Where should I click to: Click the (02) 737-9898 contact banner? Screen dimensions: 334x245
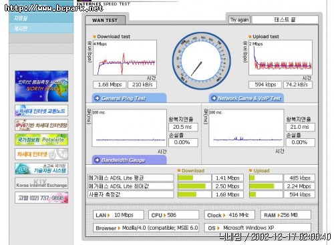pyautogui.click(x=41, y=198)
